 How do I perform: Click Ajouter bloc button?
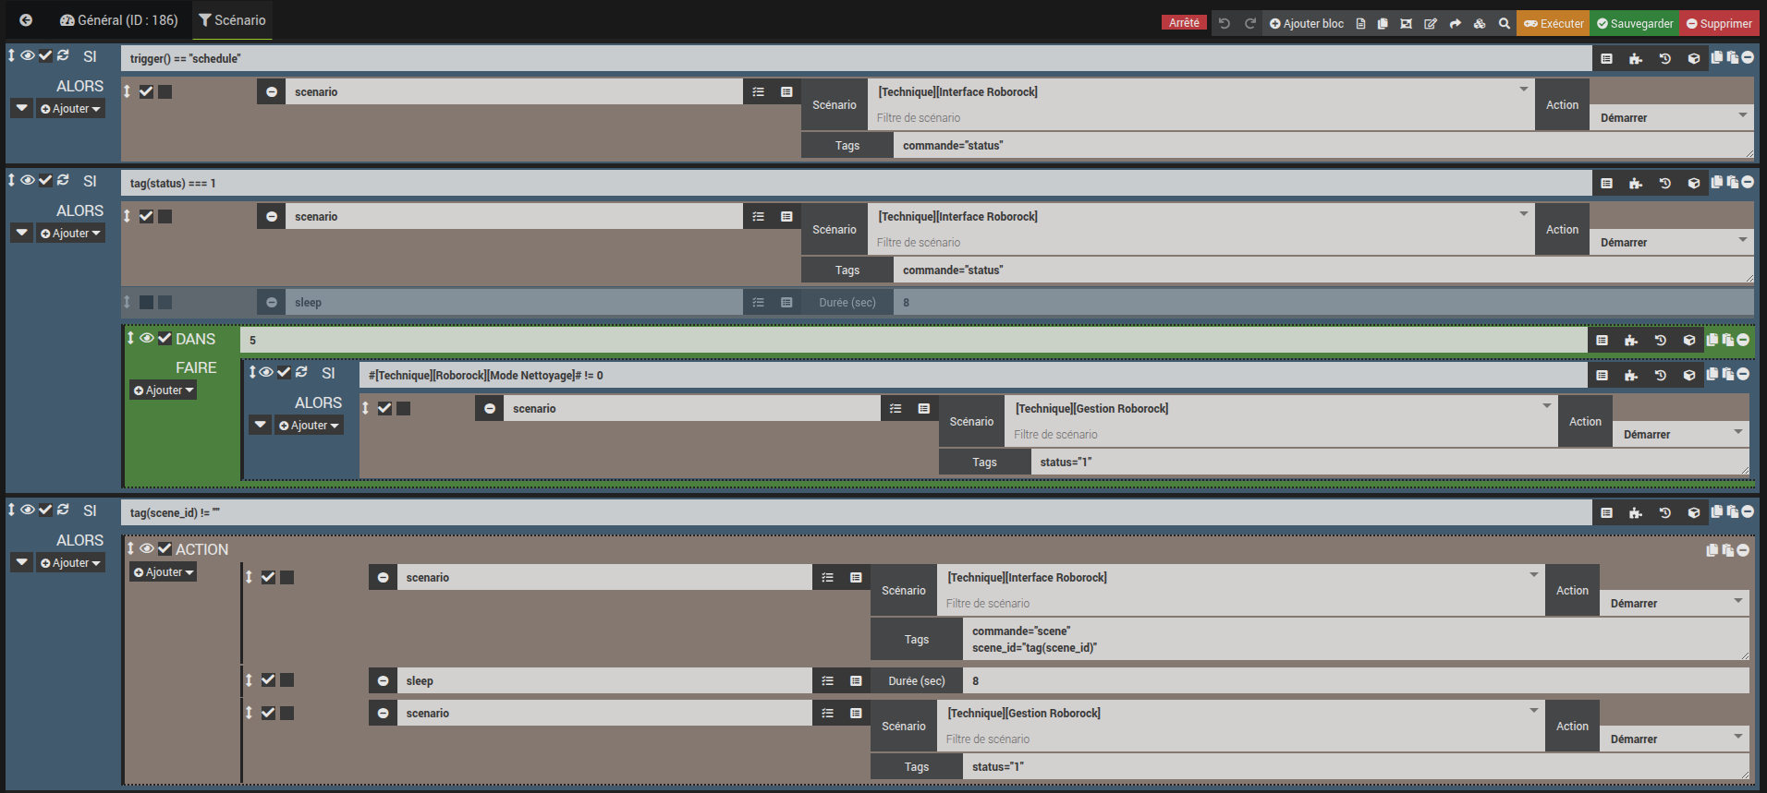tap(1307, 23)
